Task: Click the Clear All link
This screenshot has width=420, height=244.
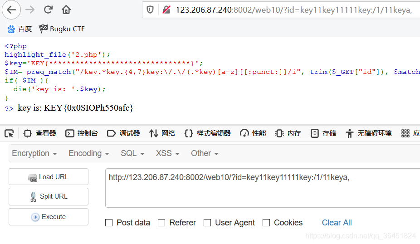Action: click(x=337, y=223)
